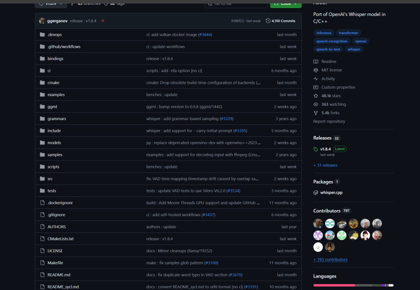The height and width of the screenshot is (290, 420).
Task: Click the LICENSE file icon
Action: point(42,251)
